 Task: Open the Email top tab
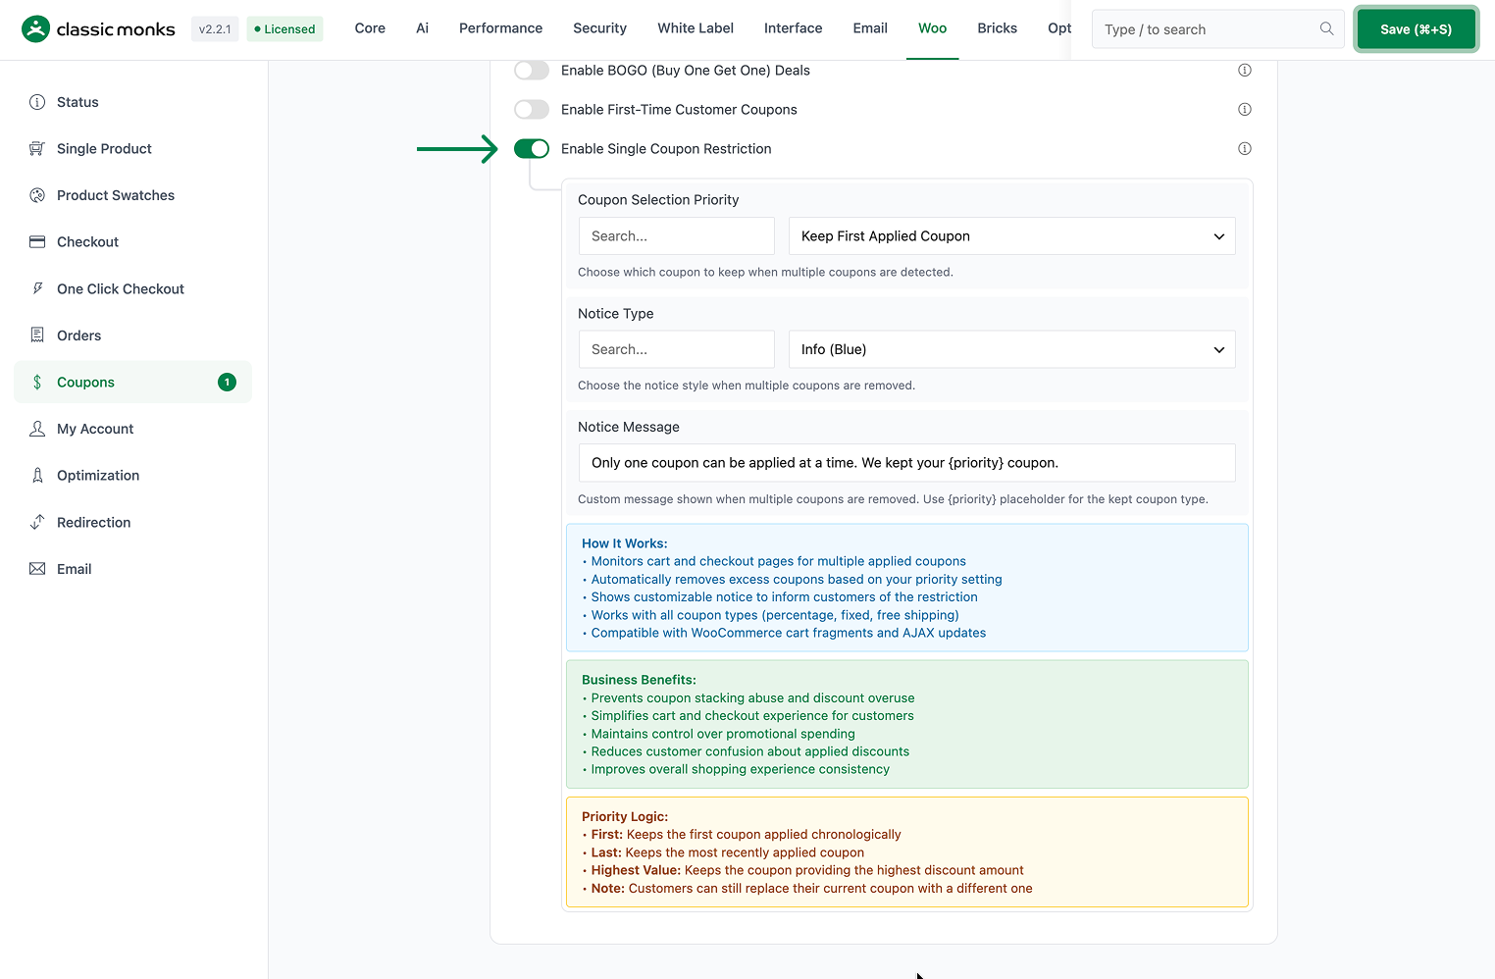tap(870, 28)
